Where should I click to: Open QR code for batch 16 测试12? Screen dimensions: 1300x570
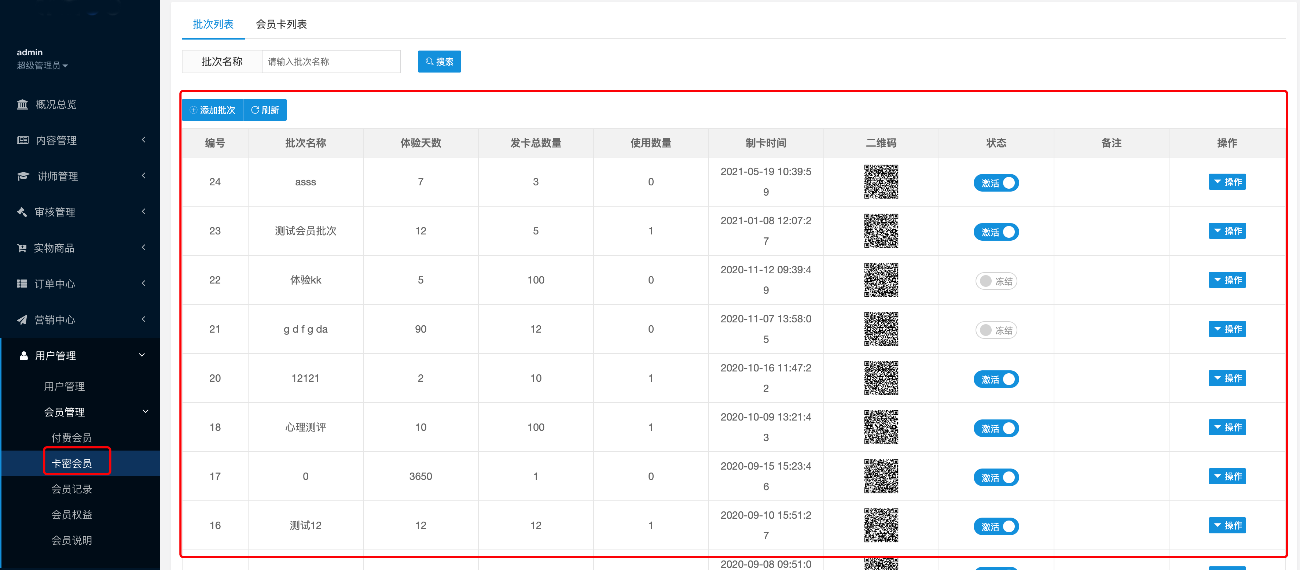click(x=881, y=525)
